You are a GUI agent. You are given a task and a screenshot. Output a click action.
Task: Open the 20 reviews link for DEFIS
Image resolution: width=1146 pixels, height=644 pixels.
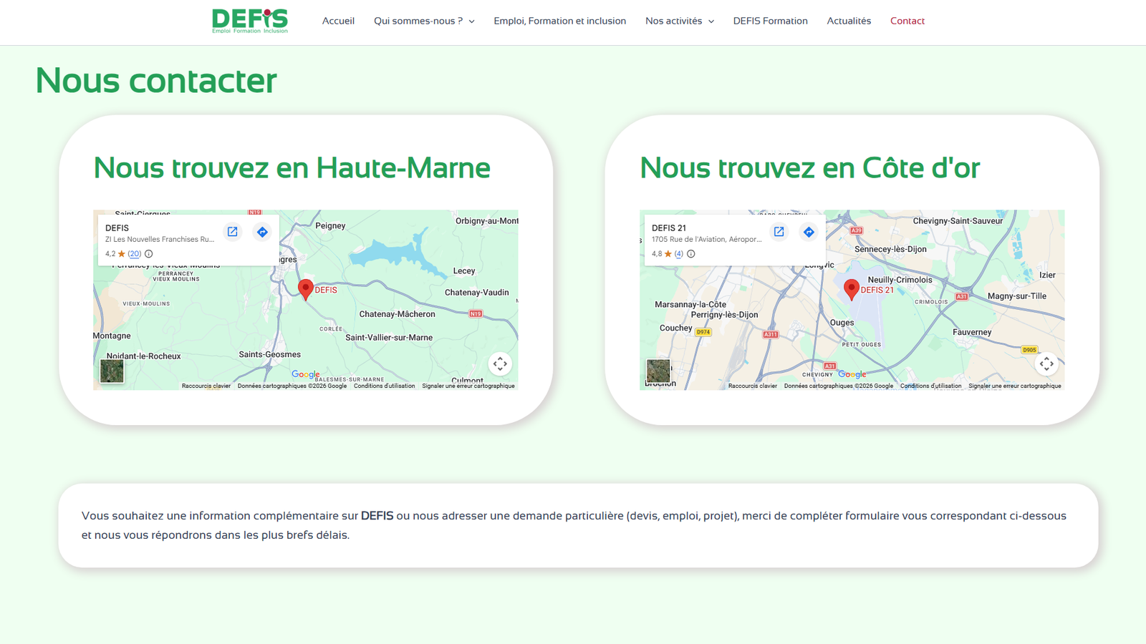click(135, 254)
